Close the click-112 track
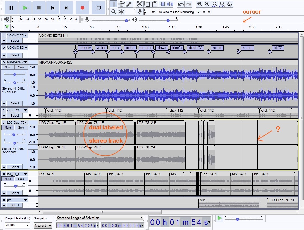 4,110
